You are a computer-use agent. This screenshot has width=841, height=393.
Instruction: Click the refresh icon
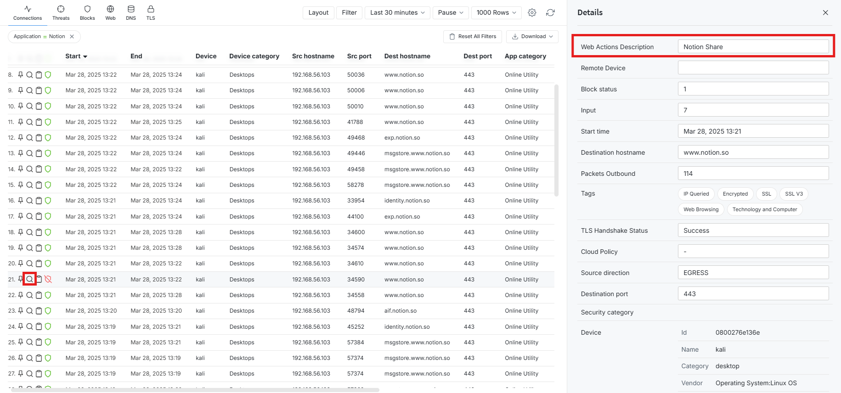550,12
